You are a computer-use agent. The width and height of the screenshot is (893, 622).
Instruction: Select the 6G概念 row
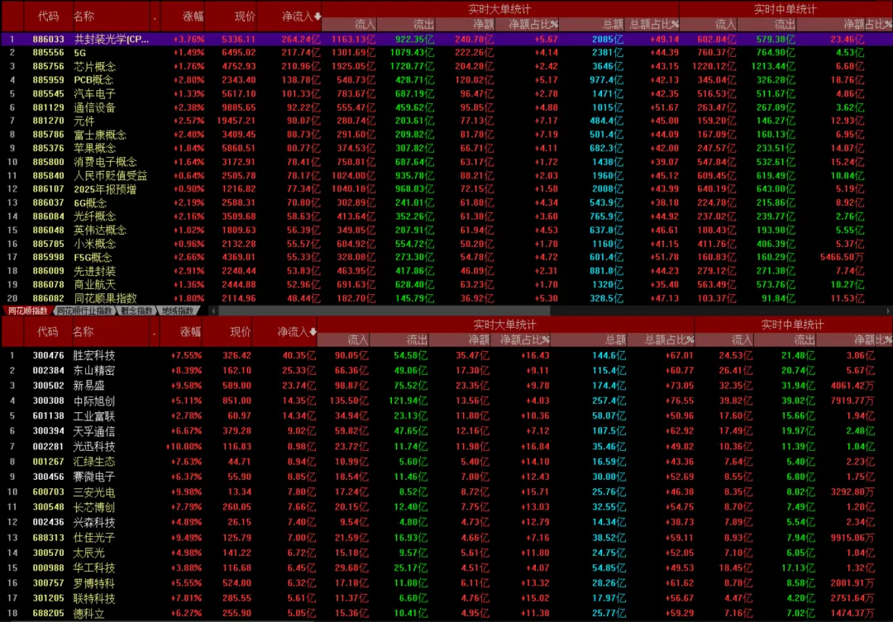446,202
